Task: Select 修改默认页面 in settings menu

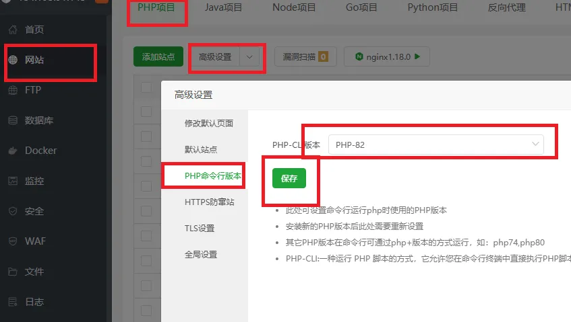Action: 209,124
